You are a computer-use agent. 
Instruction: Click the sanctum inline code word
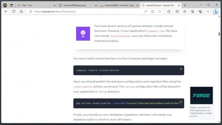point(129,87)
